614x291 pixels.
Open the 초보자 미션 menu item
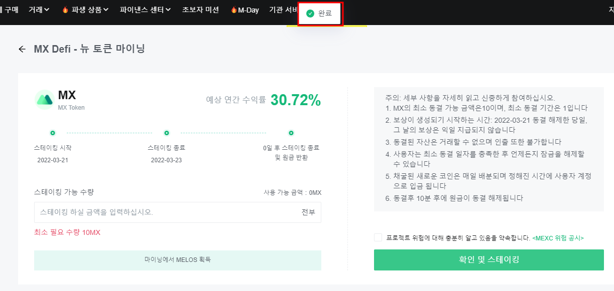point(200,10)
